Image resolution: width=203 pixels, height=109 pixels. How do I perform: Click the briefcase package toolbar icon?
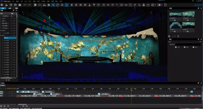[20, 5]
